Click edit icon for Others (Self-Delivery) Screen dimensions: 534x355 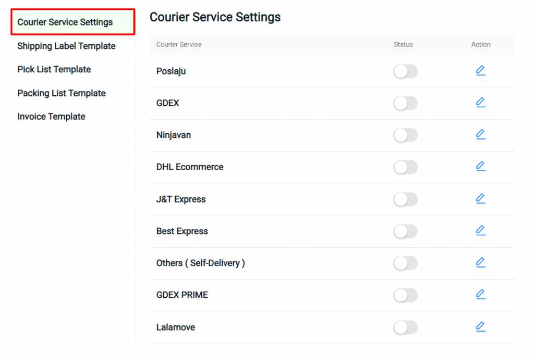[x=480, y=262]
